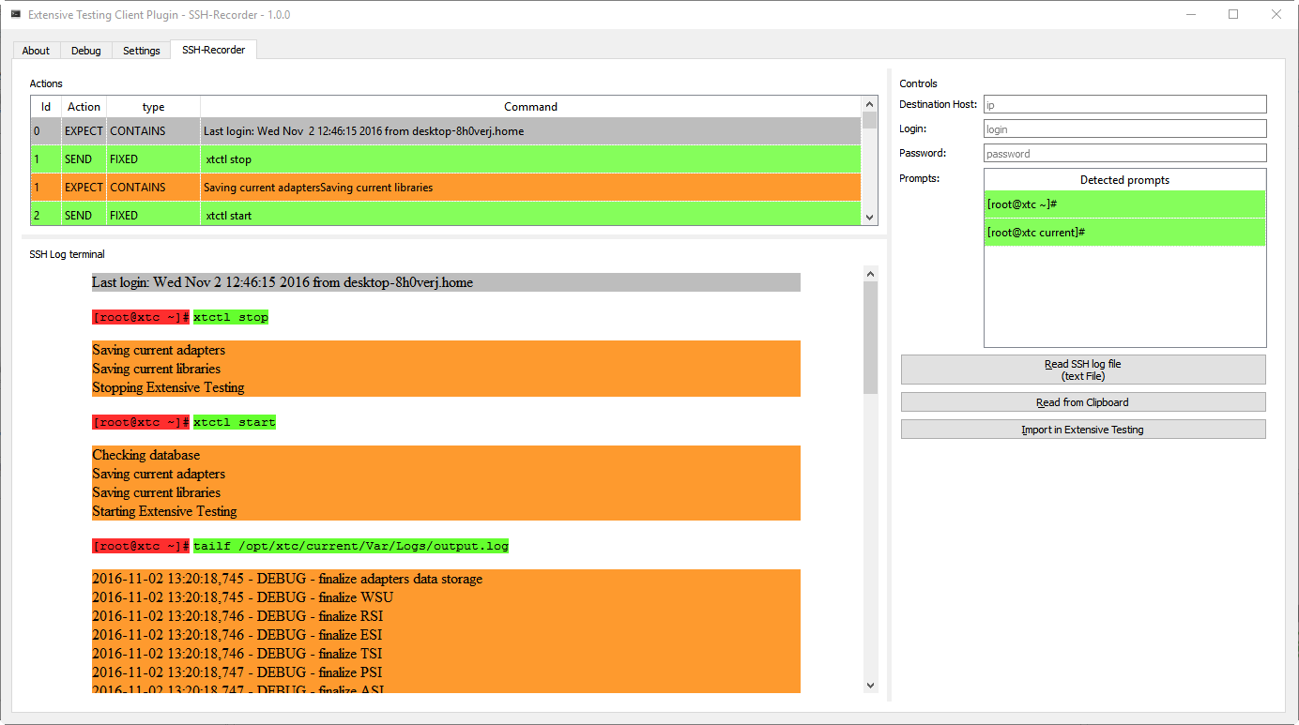Click SSH Log terminal scroll up arrow

click(x=870, y=274)
